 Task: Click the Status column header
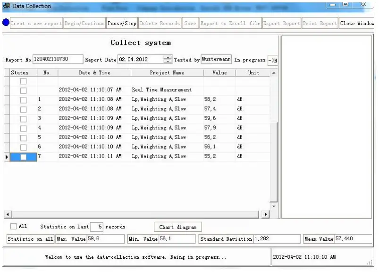coord(23,73)
